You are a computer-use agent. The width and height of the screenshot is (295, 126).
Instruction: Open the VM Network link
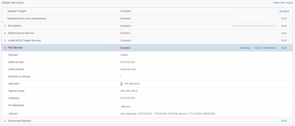(x=131, y=84)
